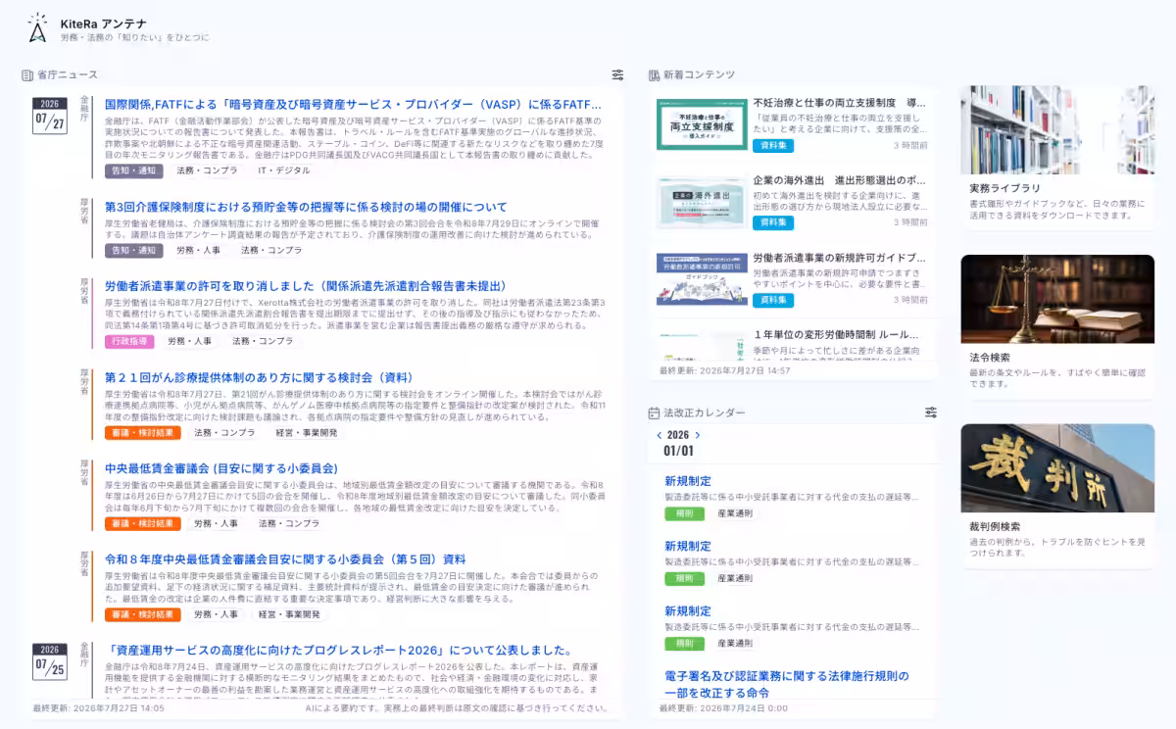The image size is (1176, 729).
Task: Open 裁判例検索 card
Action: (1057, 496)
